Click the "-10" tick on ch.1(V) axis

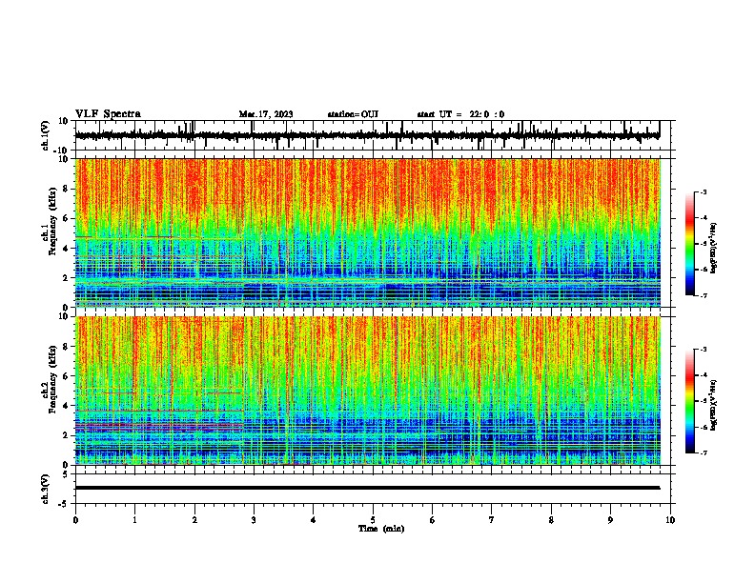62,151
